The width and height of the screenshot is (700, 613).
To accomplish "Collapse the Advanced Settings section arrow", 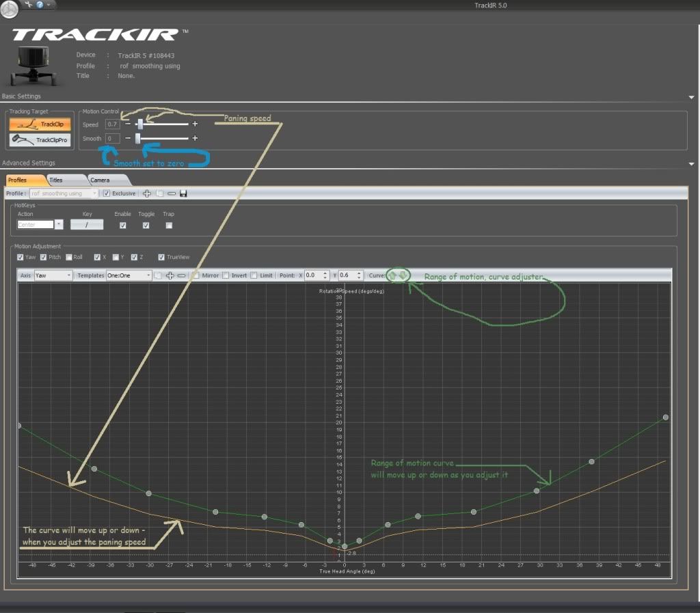I will [691, 164].
